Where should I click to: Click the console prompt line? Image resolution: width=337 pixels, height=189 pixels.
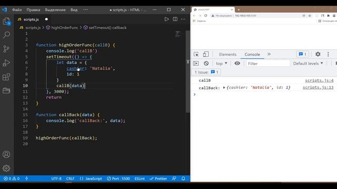click(264, 94)
